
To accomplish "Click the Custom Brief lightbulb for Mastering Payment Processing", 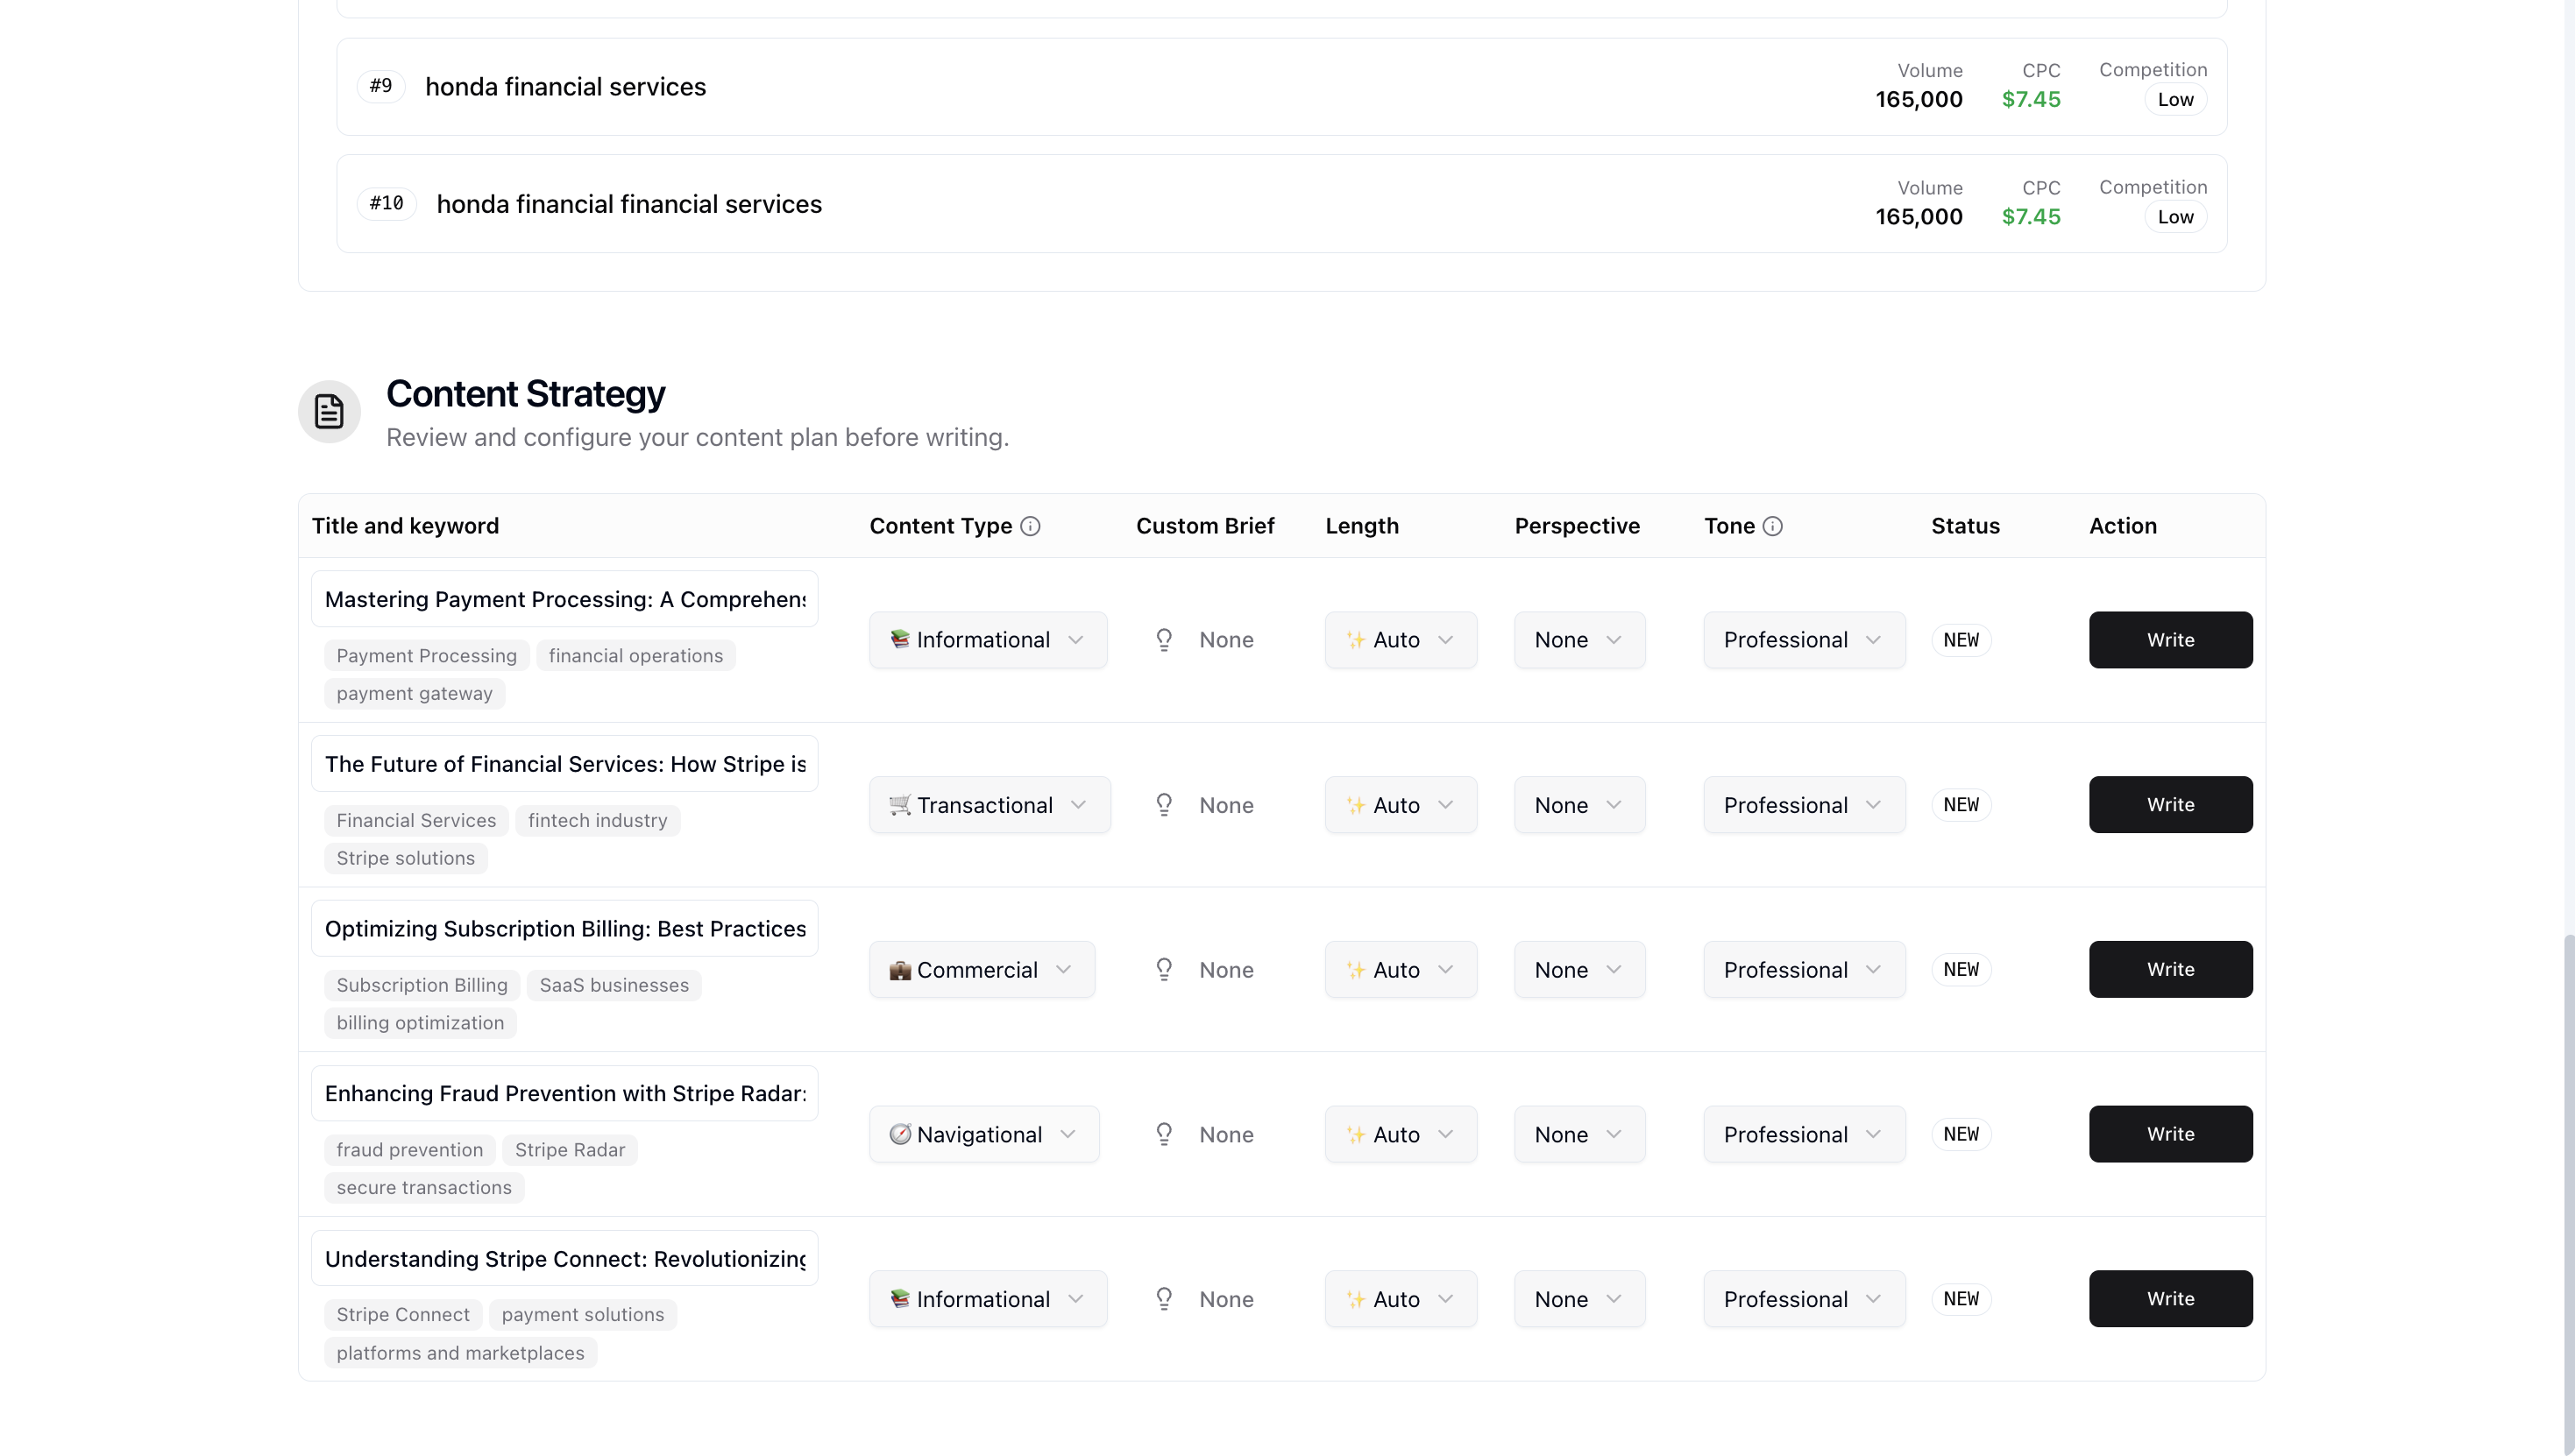I will pos(1163,639).
